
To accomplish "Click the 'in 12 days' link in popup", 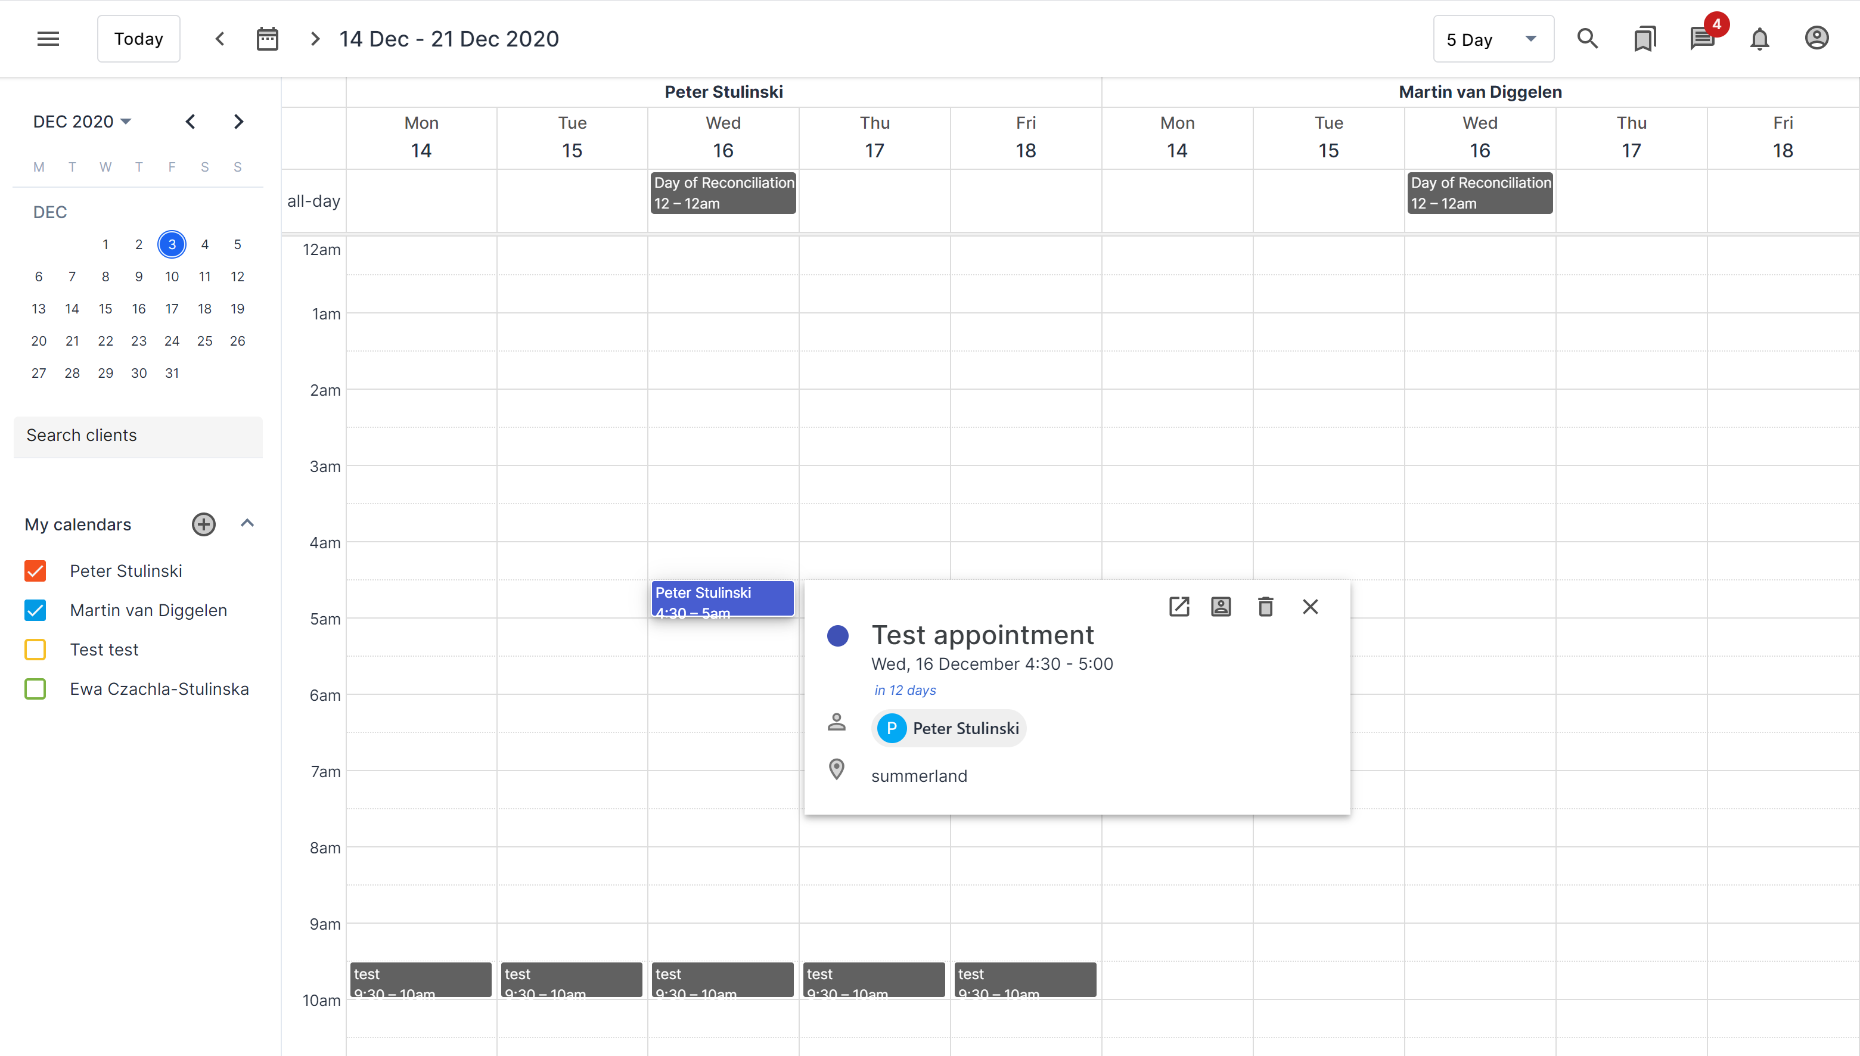I will click(904, 689).
